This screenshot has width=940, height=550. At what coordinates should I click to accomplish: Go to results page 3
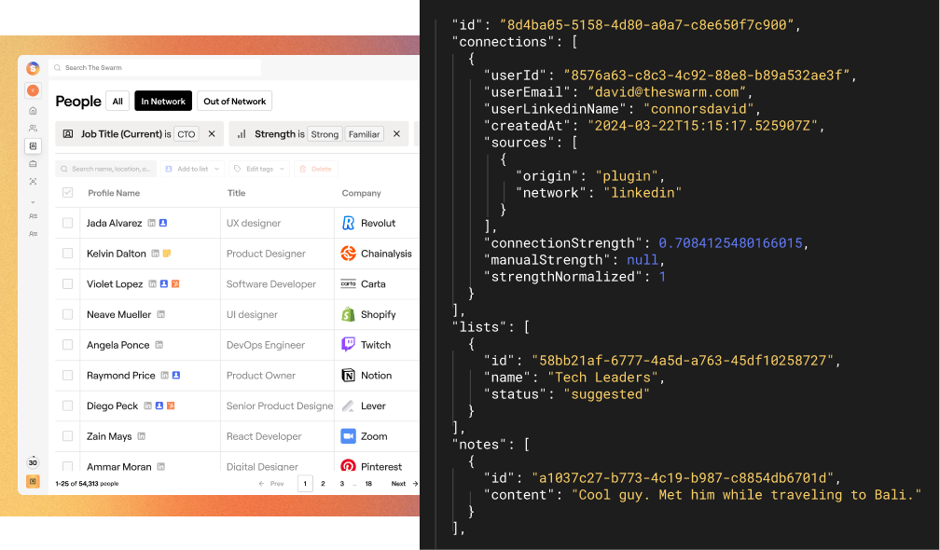pyautogui.click(x=341, y=484)
